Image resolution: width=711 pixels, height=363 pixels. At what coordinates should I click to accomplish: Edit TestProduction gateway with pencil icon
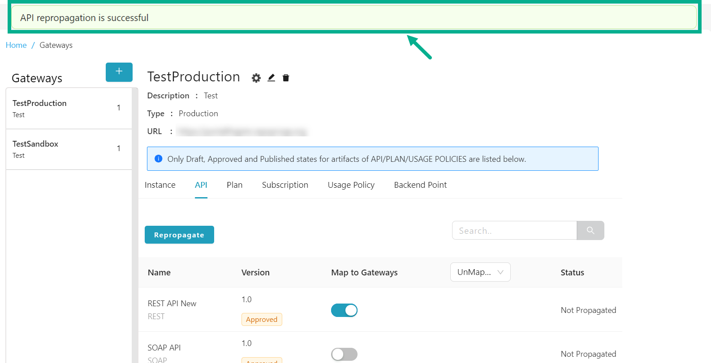(271, 78)
